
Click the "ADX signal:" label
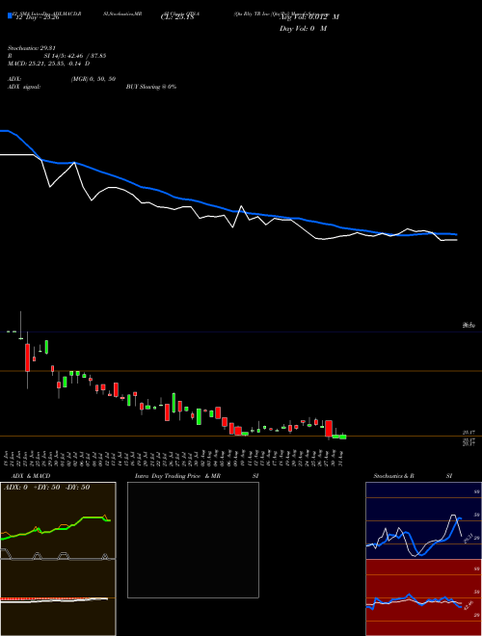24,87
